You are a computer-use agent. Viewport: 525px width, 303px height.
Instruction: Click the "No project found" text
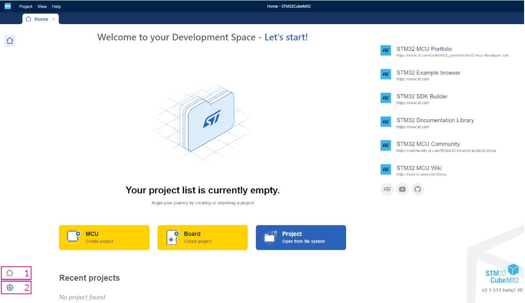tap(82, 297)
